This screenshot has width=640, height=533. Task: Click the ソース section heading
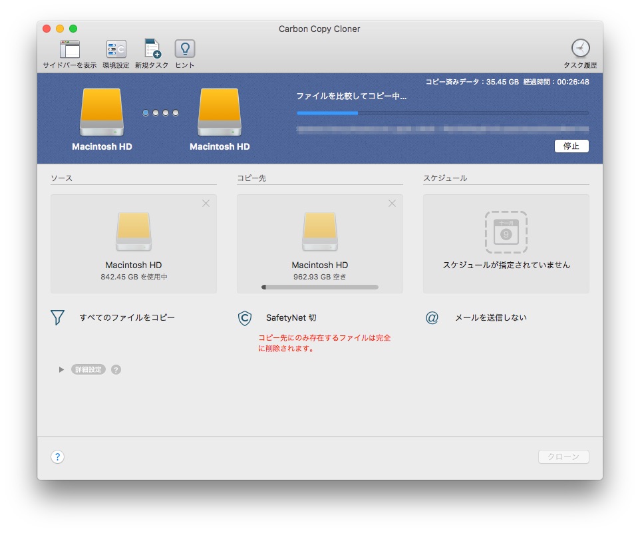tap(62, 178)
